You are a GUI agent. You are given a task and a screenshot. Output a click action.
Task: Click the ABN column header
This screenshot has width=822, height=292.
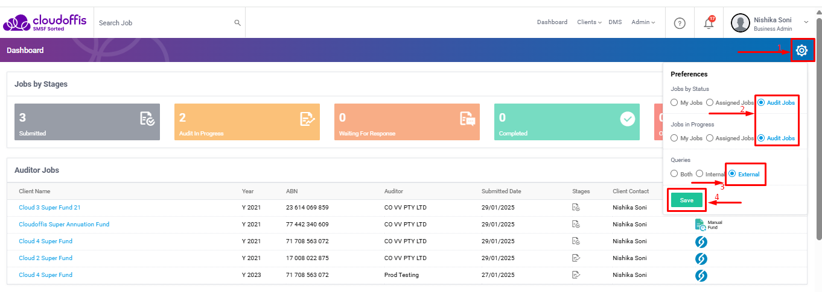coord(292,191)
